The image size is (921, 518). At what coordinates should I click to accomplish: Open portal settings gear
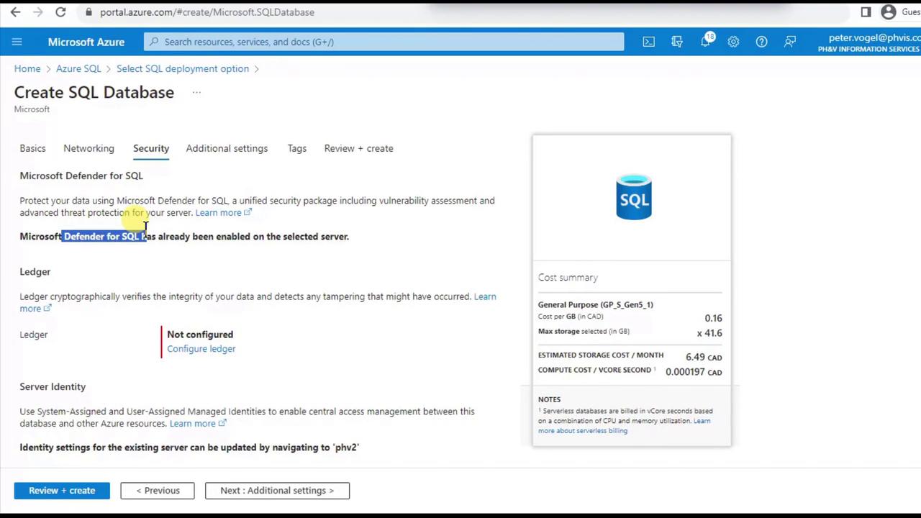tap(733, 42)
